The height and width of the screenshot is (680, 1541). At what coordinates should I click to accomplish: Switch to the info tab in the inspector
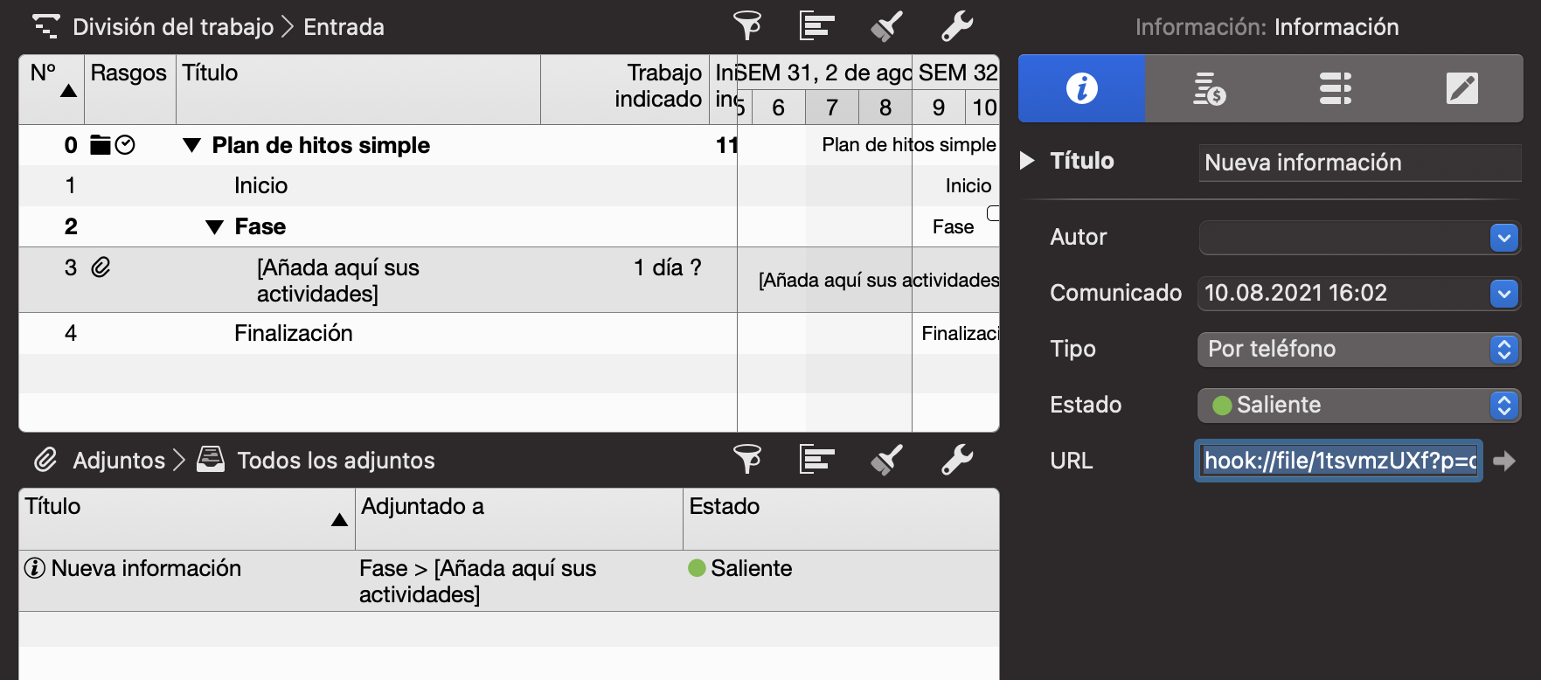[x=1081, y=88]
